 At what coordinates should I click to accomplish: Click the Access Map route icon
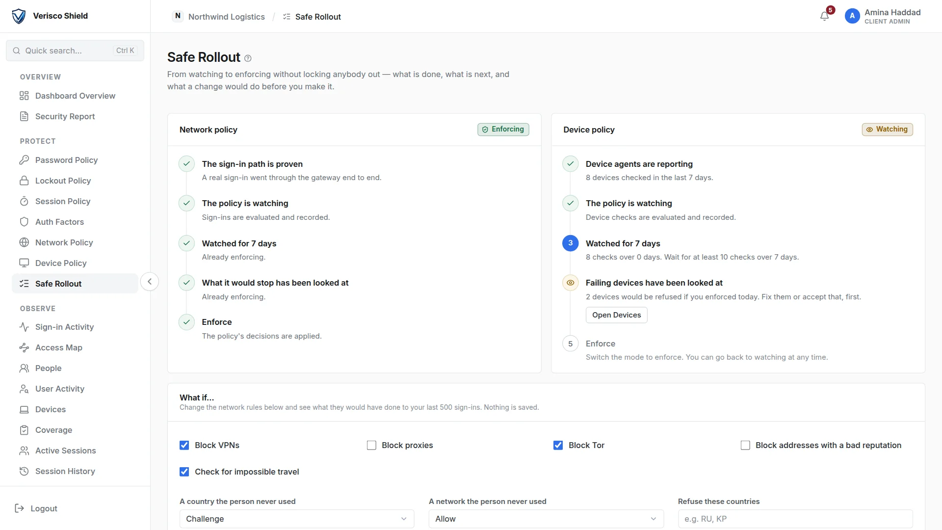point(24,347)
